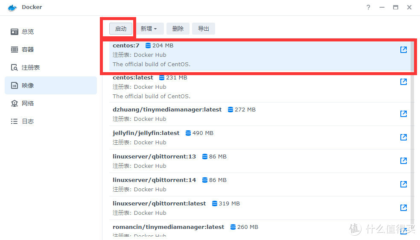The image size is (420, 240).
Task: Click the 注册表 registry sidebar icon
Action: point(15,67)
